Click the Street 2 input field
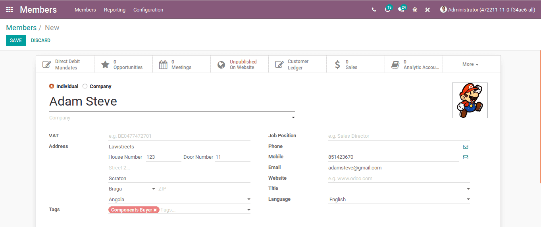The image size is (541, 227). tap(179, 168)
